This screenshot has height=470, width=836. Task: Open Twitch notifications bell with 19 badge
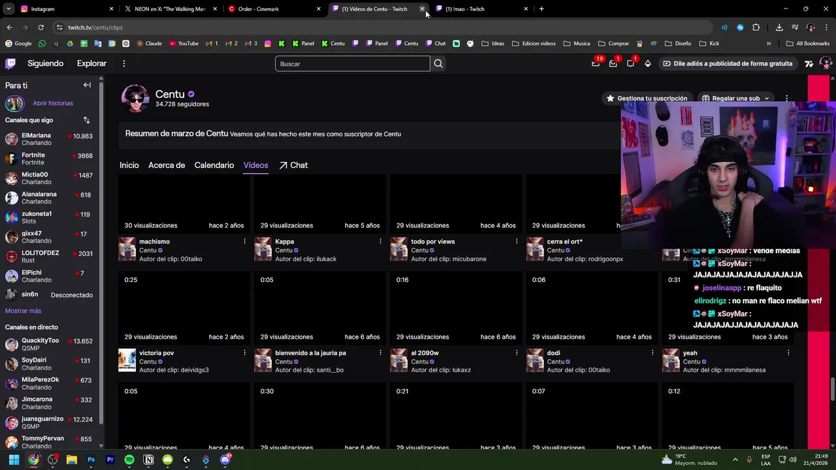tap(596, 63)
